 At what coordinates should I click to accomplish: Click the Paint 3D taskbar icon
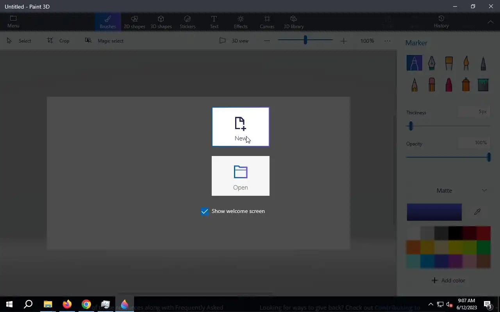click(x=125, y=304)
